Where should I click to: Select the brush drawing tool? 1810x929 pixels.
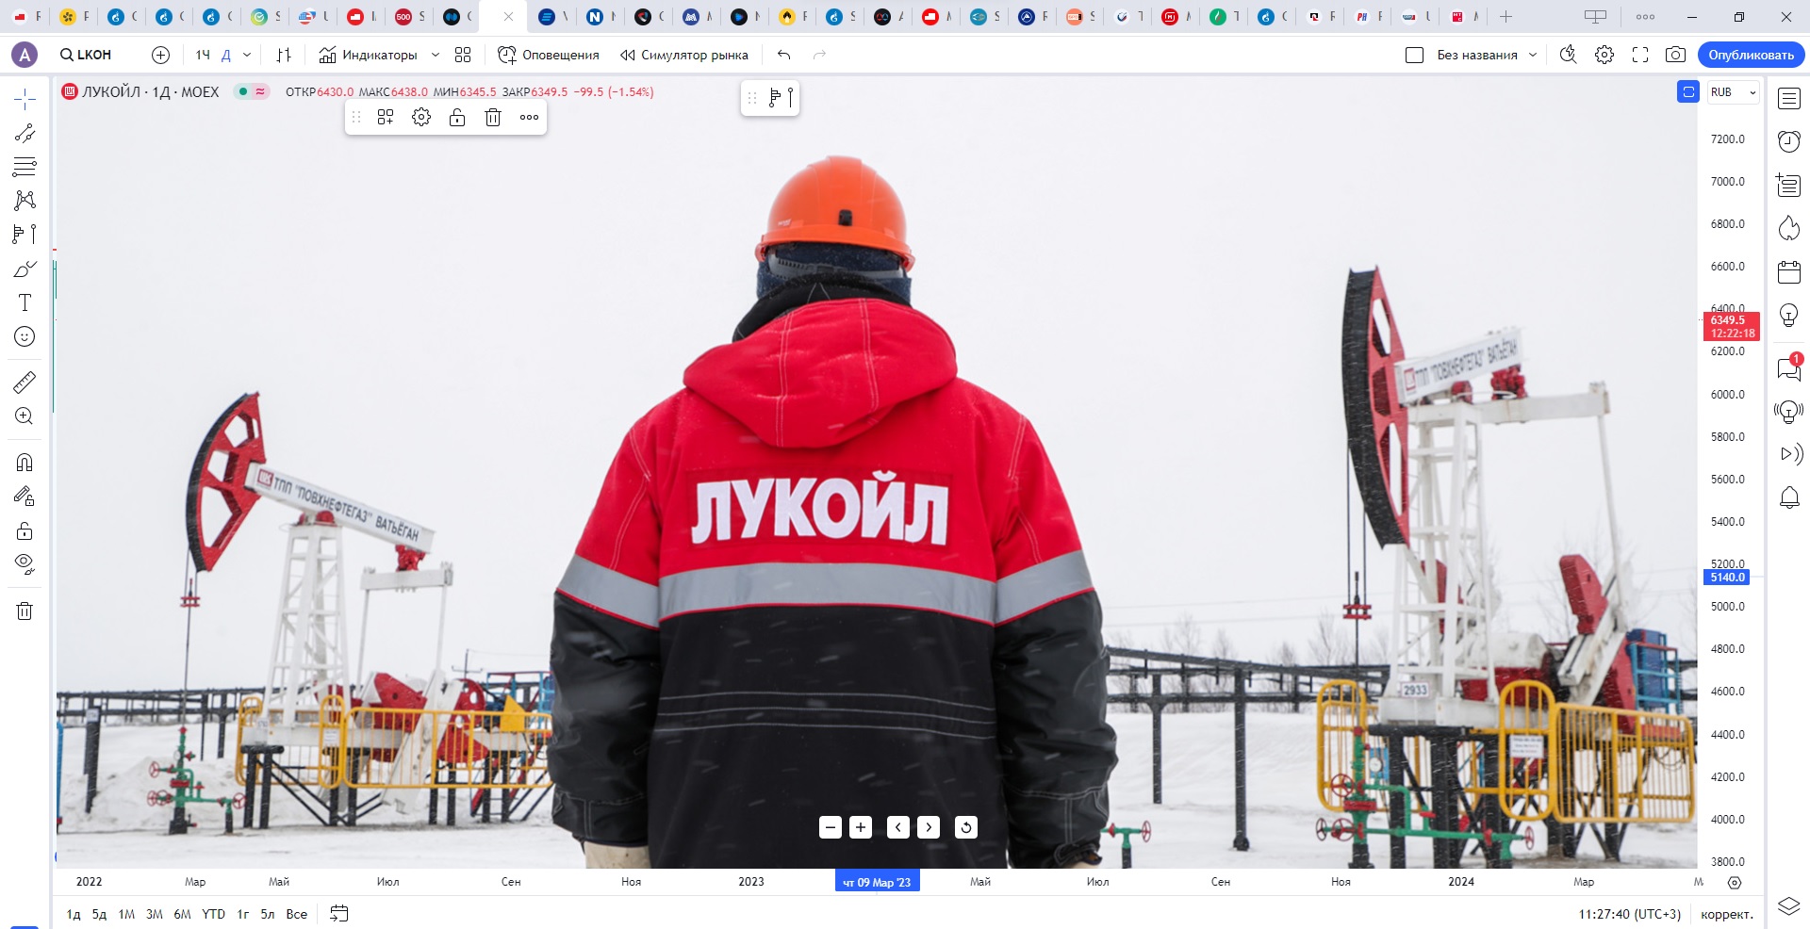(x=25, y=269)
